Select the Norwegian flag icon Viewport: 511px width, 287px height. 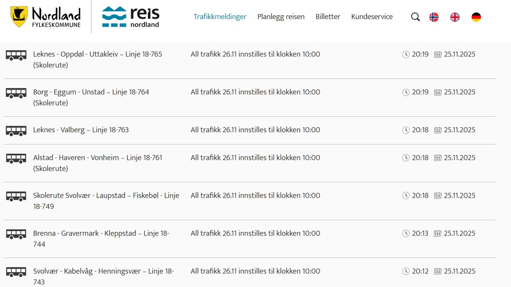pyautogui.click(x=433, y=17)
